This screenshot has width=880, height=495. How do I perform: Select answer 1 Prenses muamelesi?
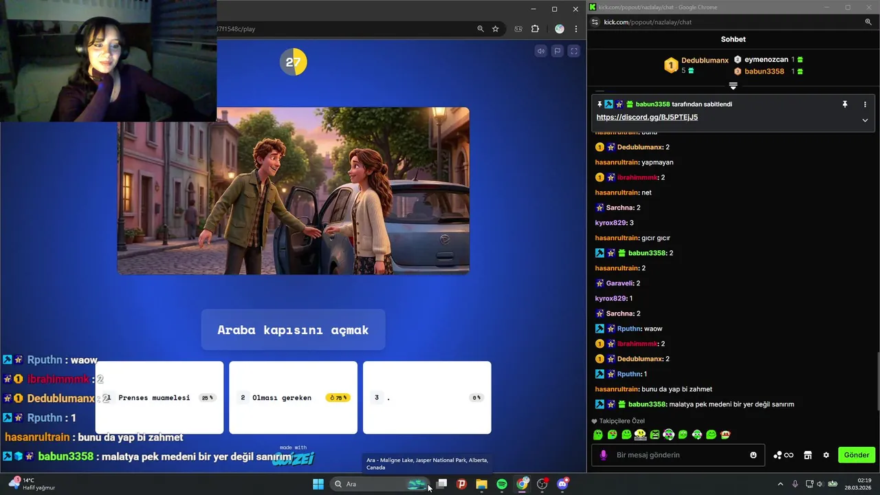(159, 397)
